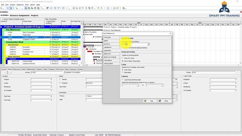
Task: Open the Calculations preferences tab
Action: pyautogui.click(x=111, y=60)
